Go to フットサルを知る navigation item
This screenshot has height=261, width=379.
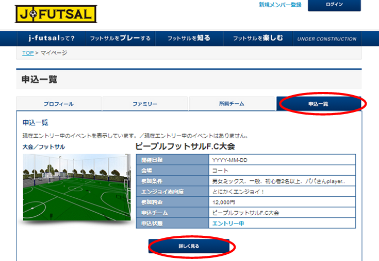click(x=189, y=39)
